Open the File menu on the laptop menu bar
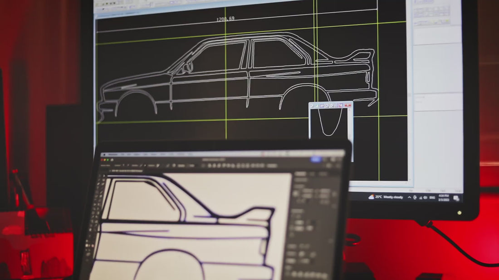The width and height of the screenshot is (499, 280). tap(122, 155)
